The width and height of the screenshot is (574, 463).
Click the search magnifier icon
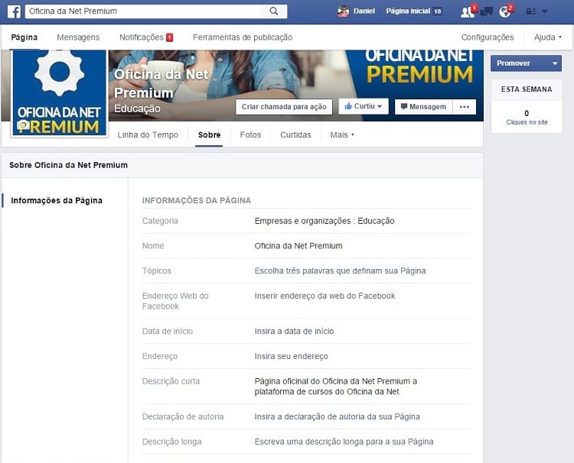(x=273, y=11)
